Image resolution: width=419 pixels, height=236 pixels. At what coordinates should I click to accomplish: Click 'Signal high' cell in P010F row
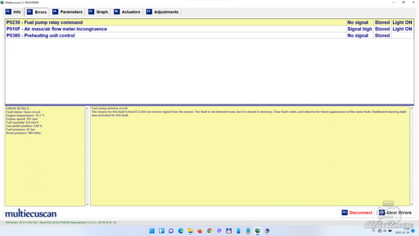click(359, 29)
